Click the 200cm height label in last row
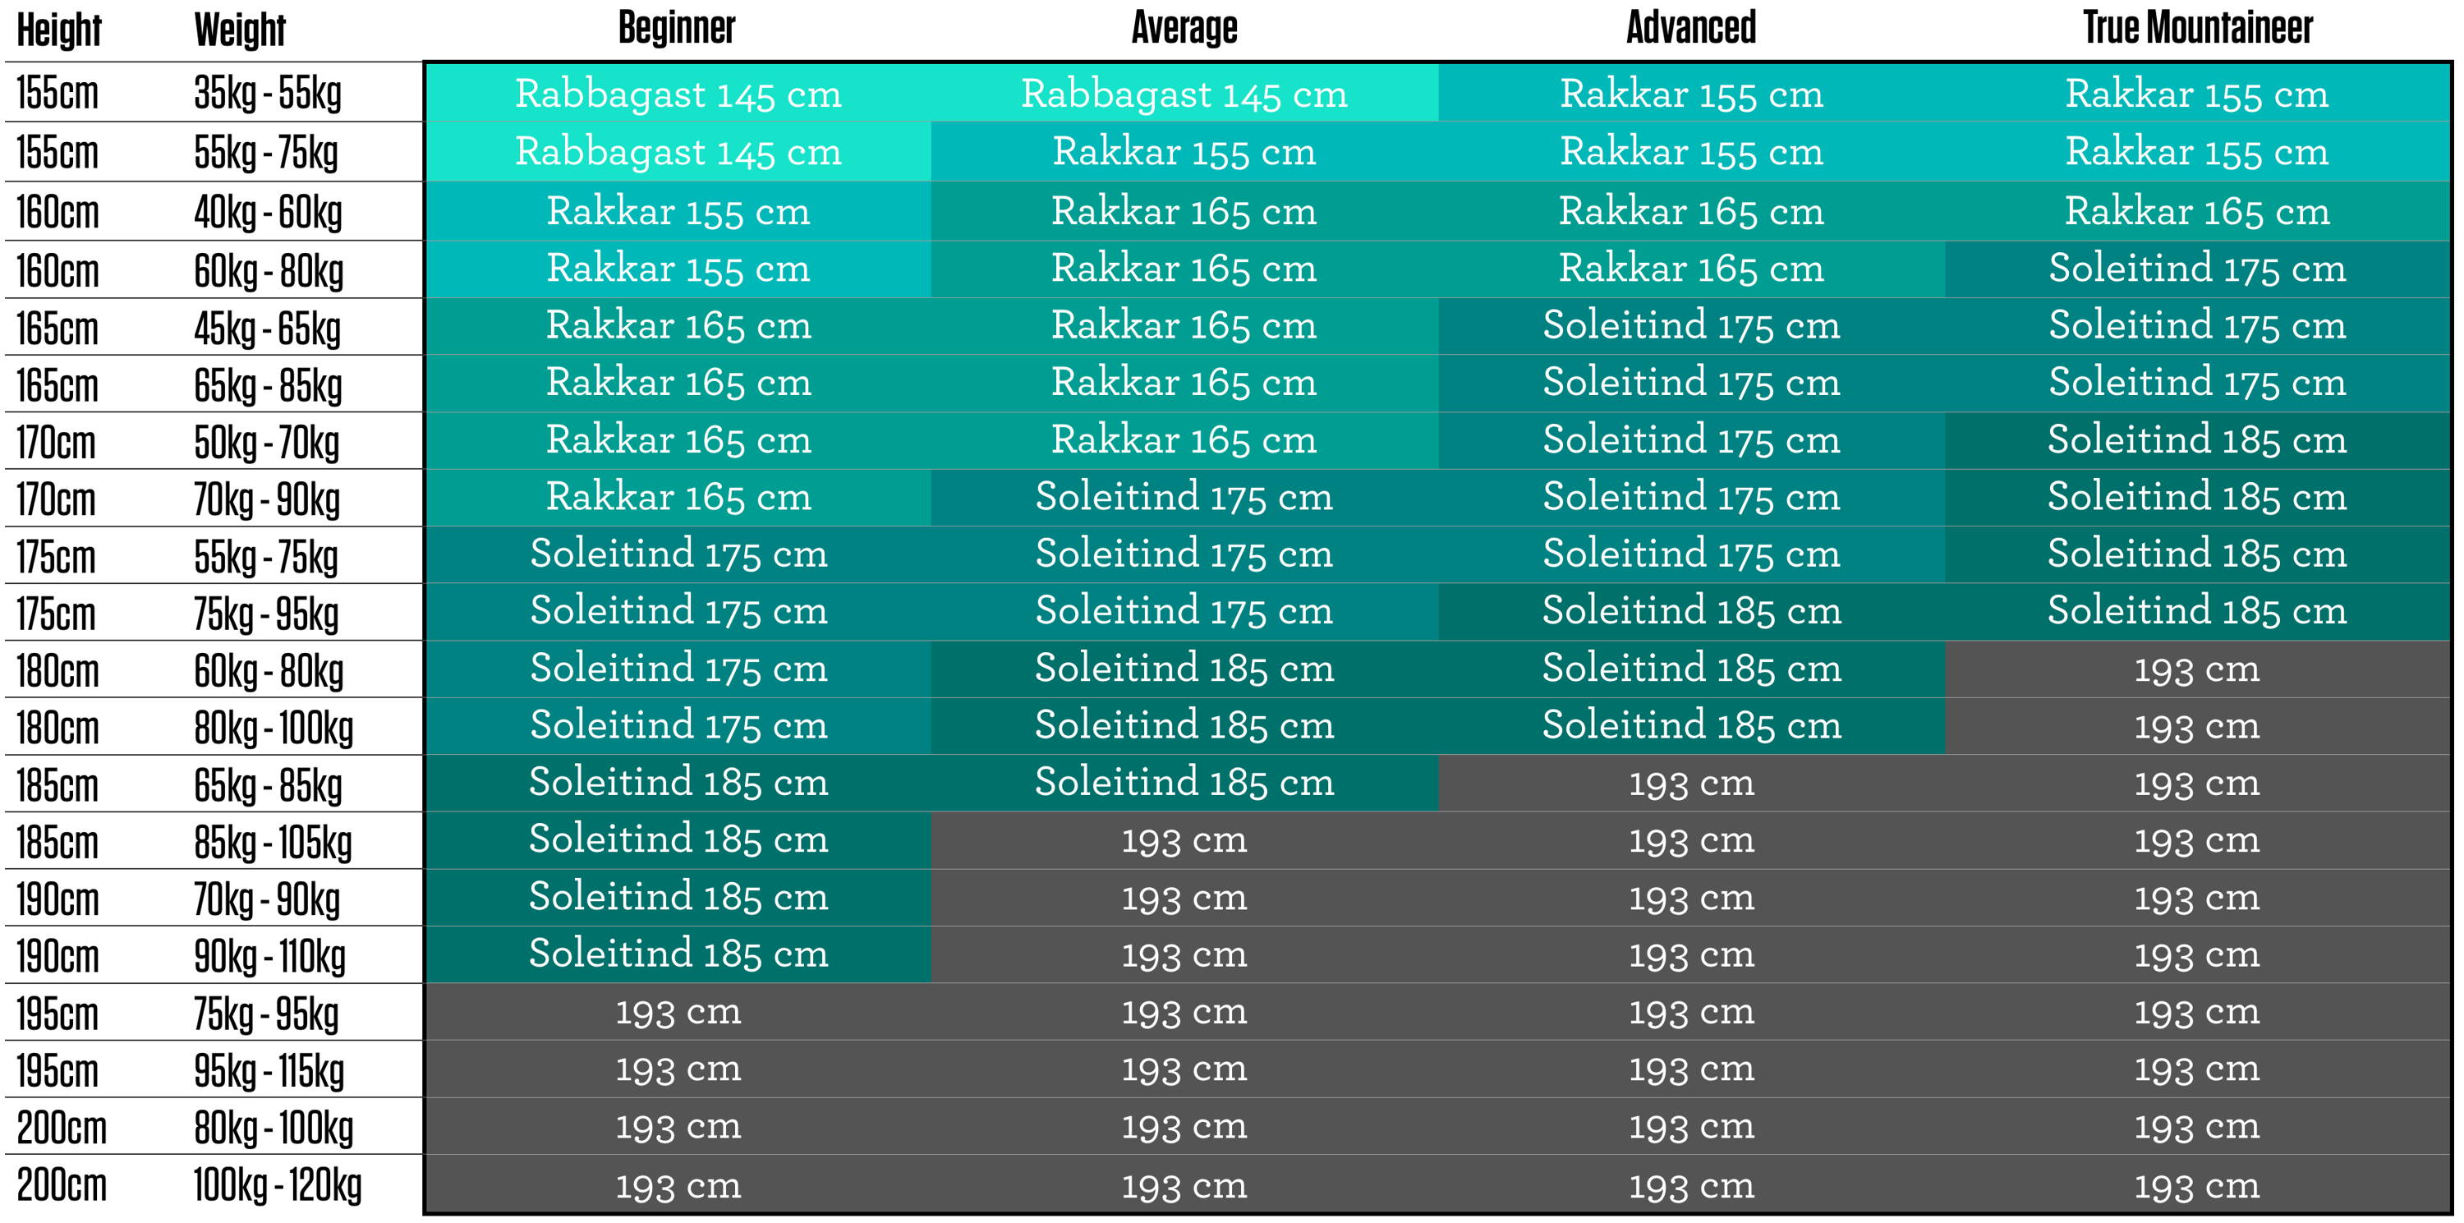Viewport: 2464px width, 1223px height. 62,1184
